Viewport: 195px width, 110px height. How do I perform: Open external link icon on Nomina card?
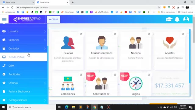point(149,34)
